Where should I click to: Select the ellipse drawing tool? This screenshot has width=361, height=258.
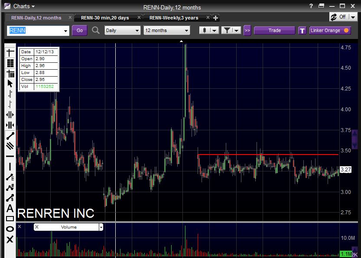(x=10, y=229)
